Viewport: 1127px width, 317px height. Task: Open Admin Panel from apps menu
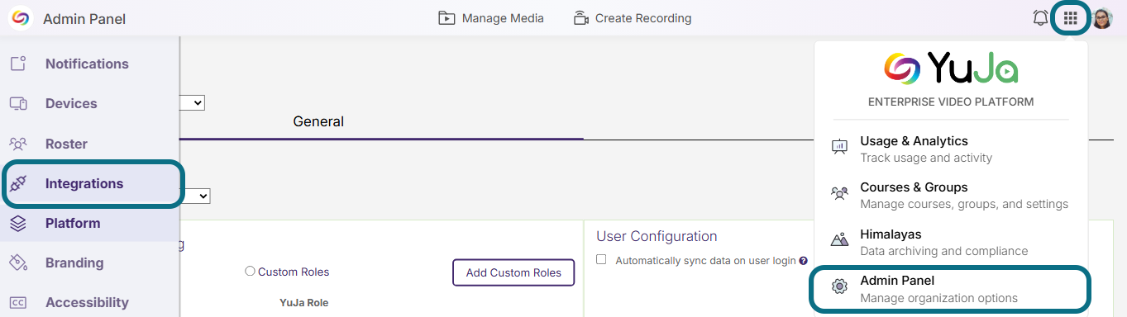tap(951, 289)
